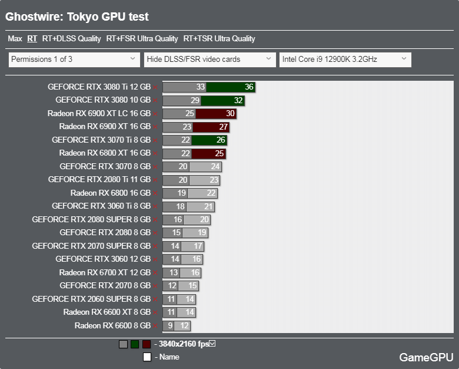Open the Hide DLSS/FSR video cards dropdown
The width and height of the screenshot is (459, 369).
(210, 60)
